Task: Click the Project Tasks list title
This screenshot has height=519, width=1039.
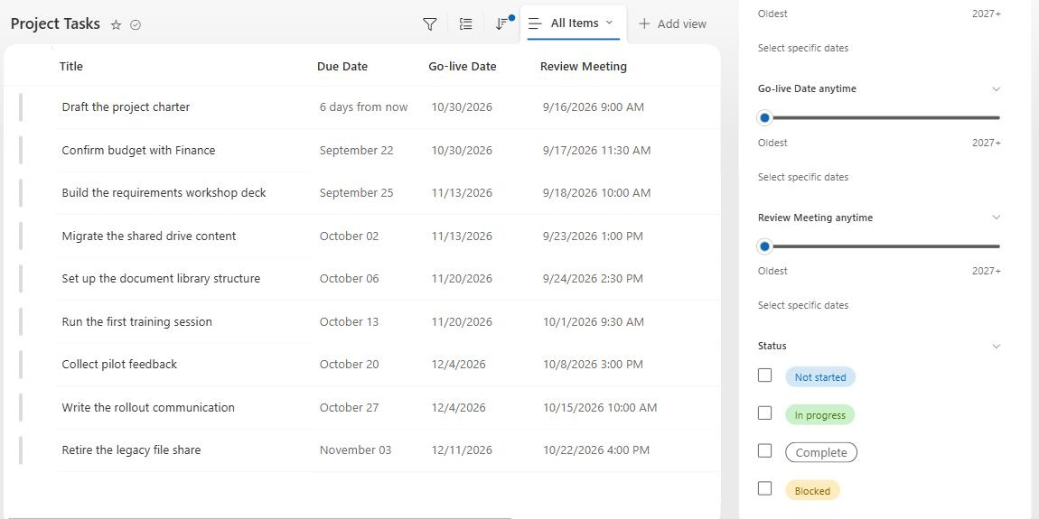Action: [56, 24]
